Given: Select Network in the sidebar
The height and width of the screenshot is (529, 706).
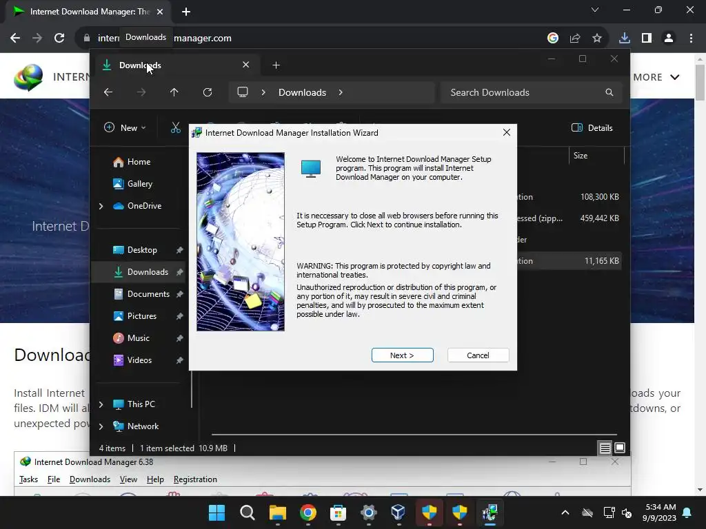Looking at the screenshot, I should (x=143, y=426).
